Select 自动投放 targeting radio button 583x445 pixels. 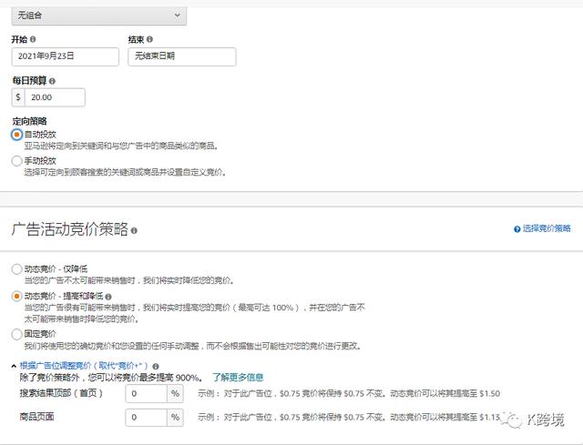16,135
